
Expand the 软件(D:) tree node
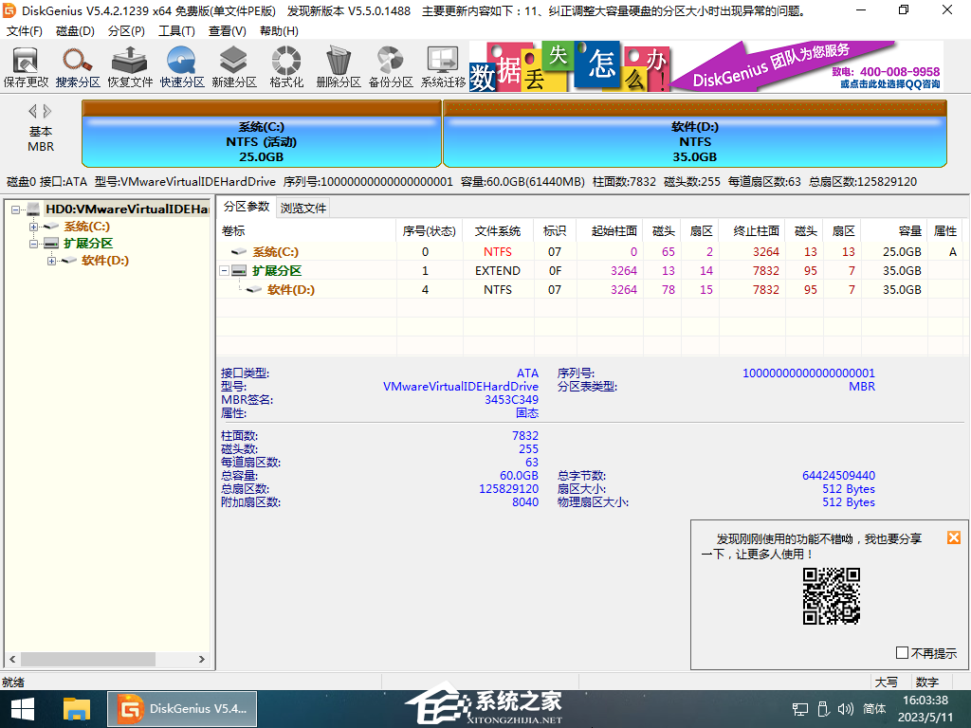point(51,261)
